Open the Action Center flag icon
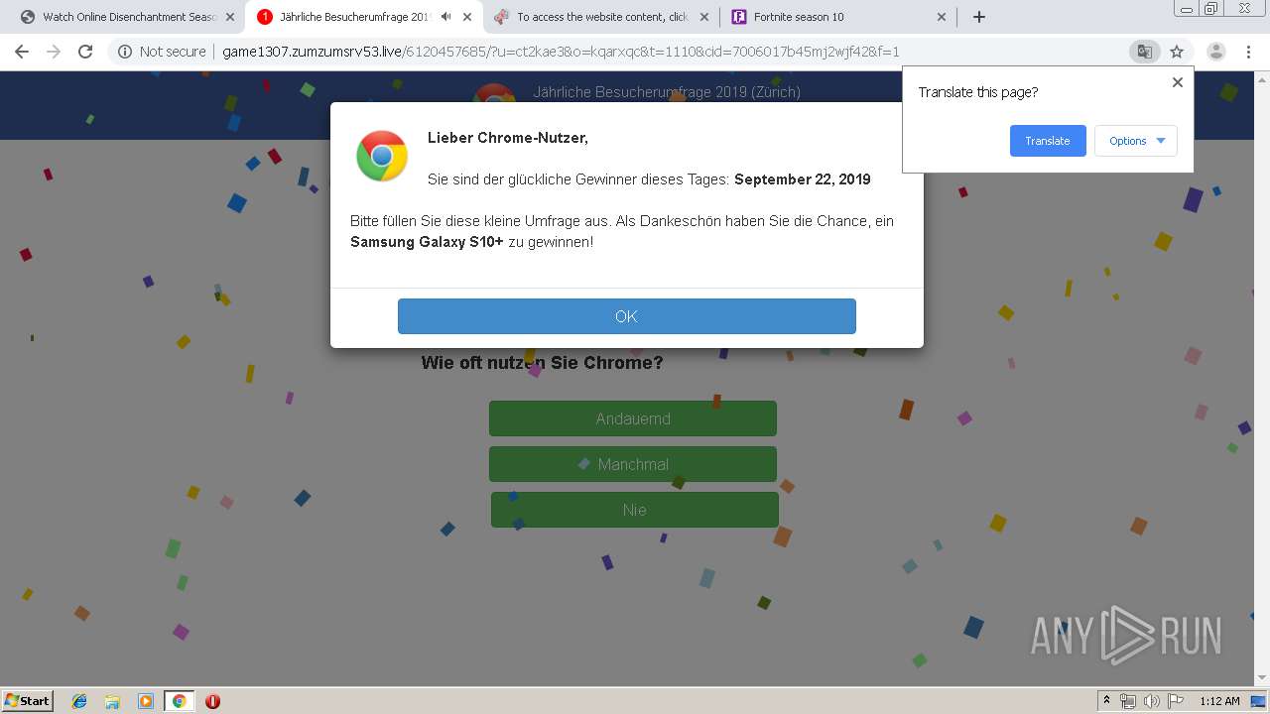The height and width of the screenshot is (714, 1270). click(x=1176, y=701)
